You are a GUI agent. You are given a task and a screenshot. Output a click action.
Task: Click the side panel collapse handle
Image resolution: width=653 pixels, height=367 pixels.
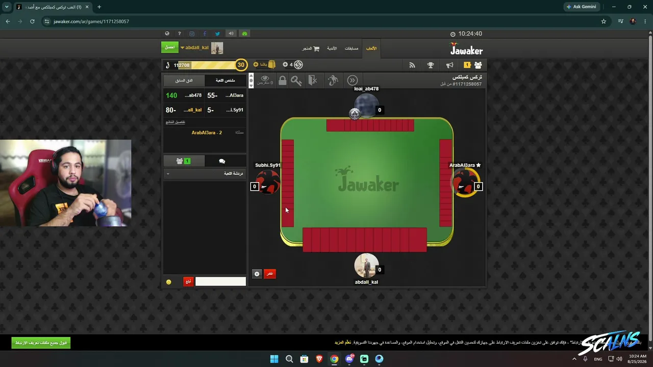coord(251,81)
